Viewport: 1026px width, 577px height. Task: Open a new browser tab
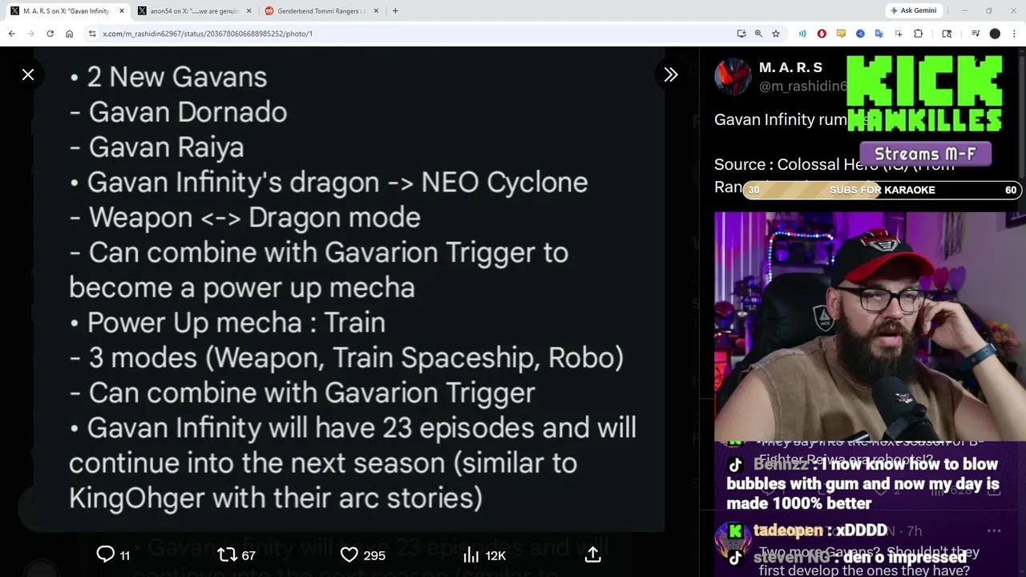click(395, 11)
